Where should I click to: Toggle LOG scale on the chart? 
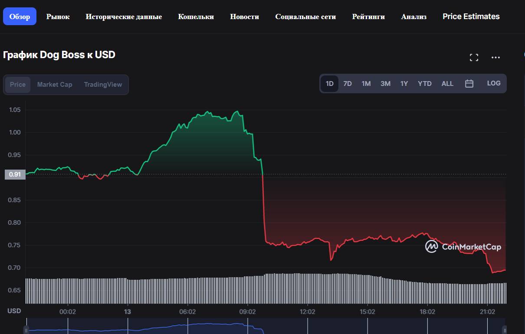point(493,83)
